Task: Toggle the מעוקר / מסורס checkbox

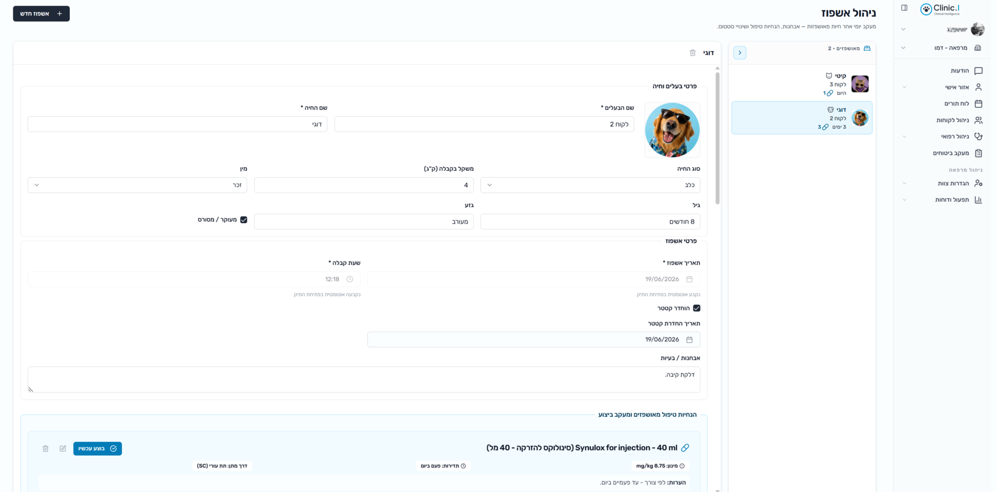Action: [244, 220]
